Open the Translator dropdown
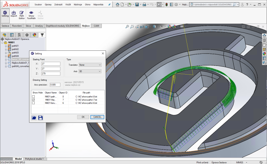Image resolution: width=267 pixels, height=164 pixels. [90, 65]
